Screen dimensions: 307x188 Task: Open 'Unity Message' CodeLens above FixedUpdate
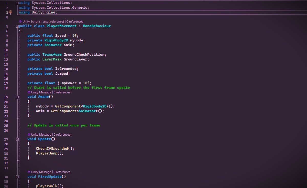pos(41,172)
